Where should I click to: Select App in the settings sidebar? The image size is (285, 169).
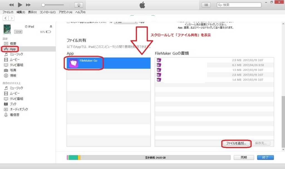(28, 49)
